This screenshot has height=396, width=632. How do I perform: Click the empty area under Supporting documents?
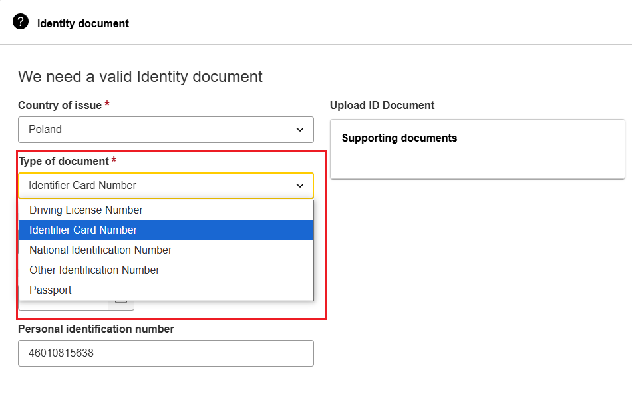(x=477, y=166)
